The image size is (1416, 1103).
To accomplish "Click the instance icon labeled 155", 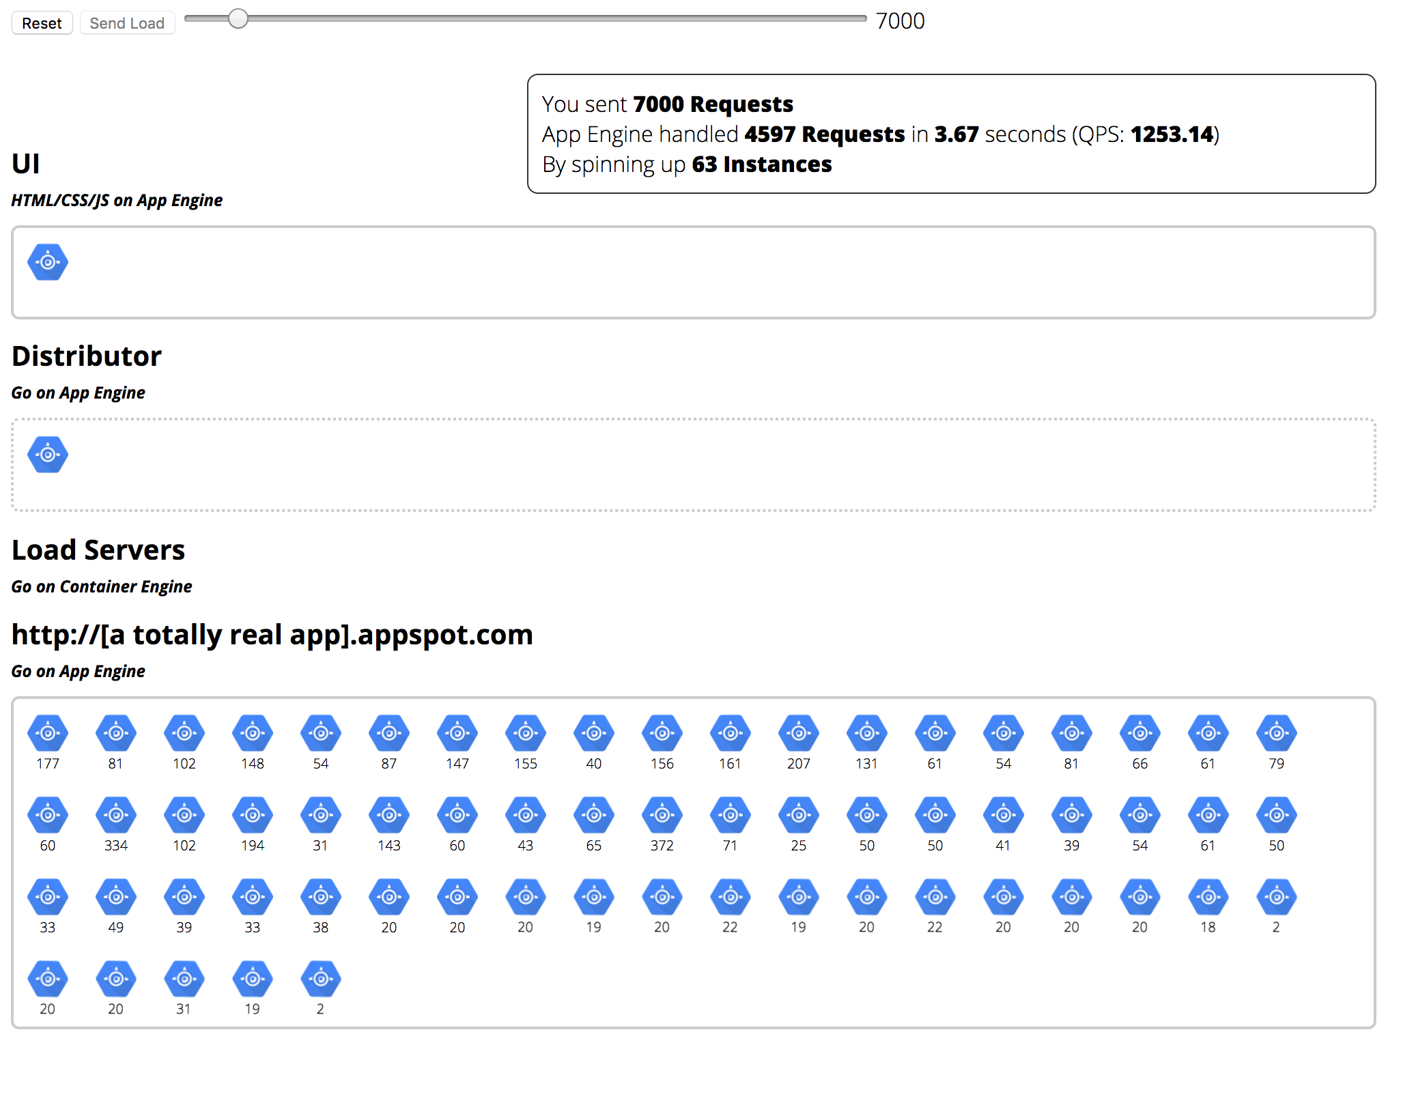I will pyautogui.click(x=526, y=733).
